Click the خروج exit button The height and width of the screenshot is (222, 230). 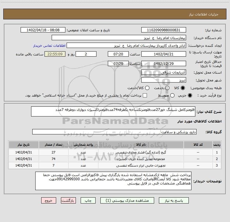[x=49, y=201]
